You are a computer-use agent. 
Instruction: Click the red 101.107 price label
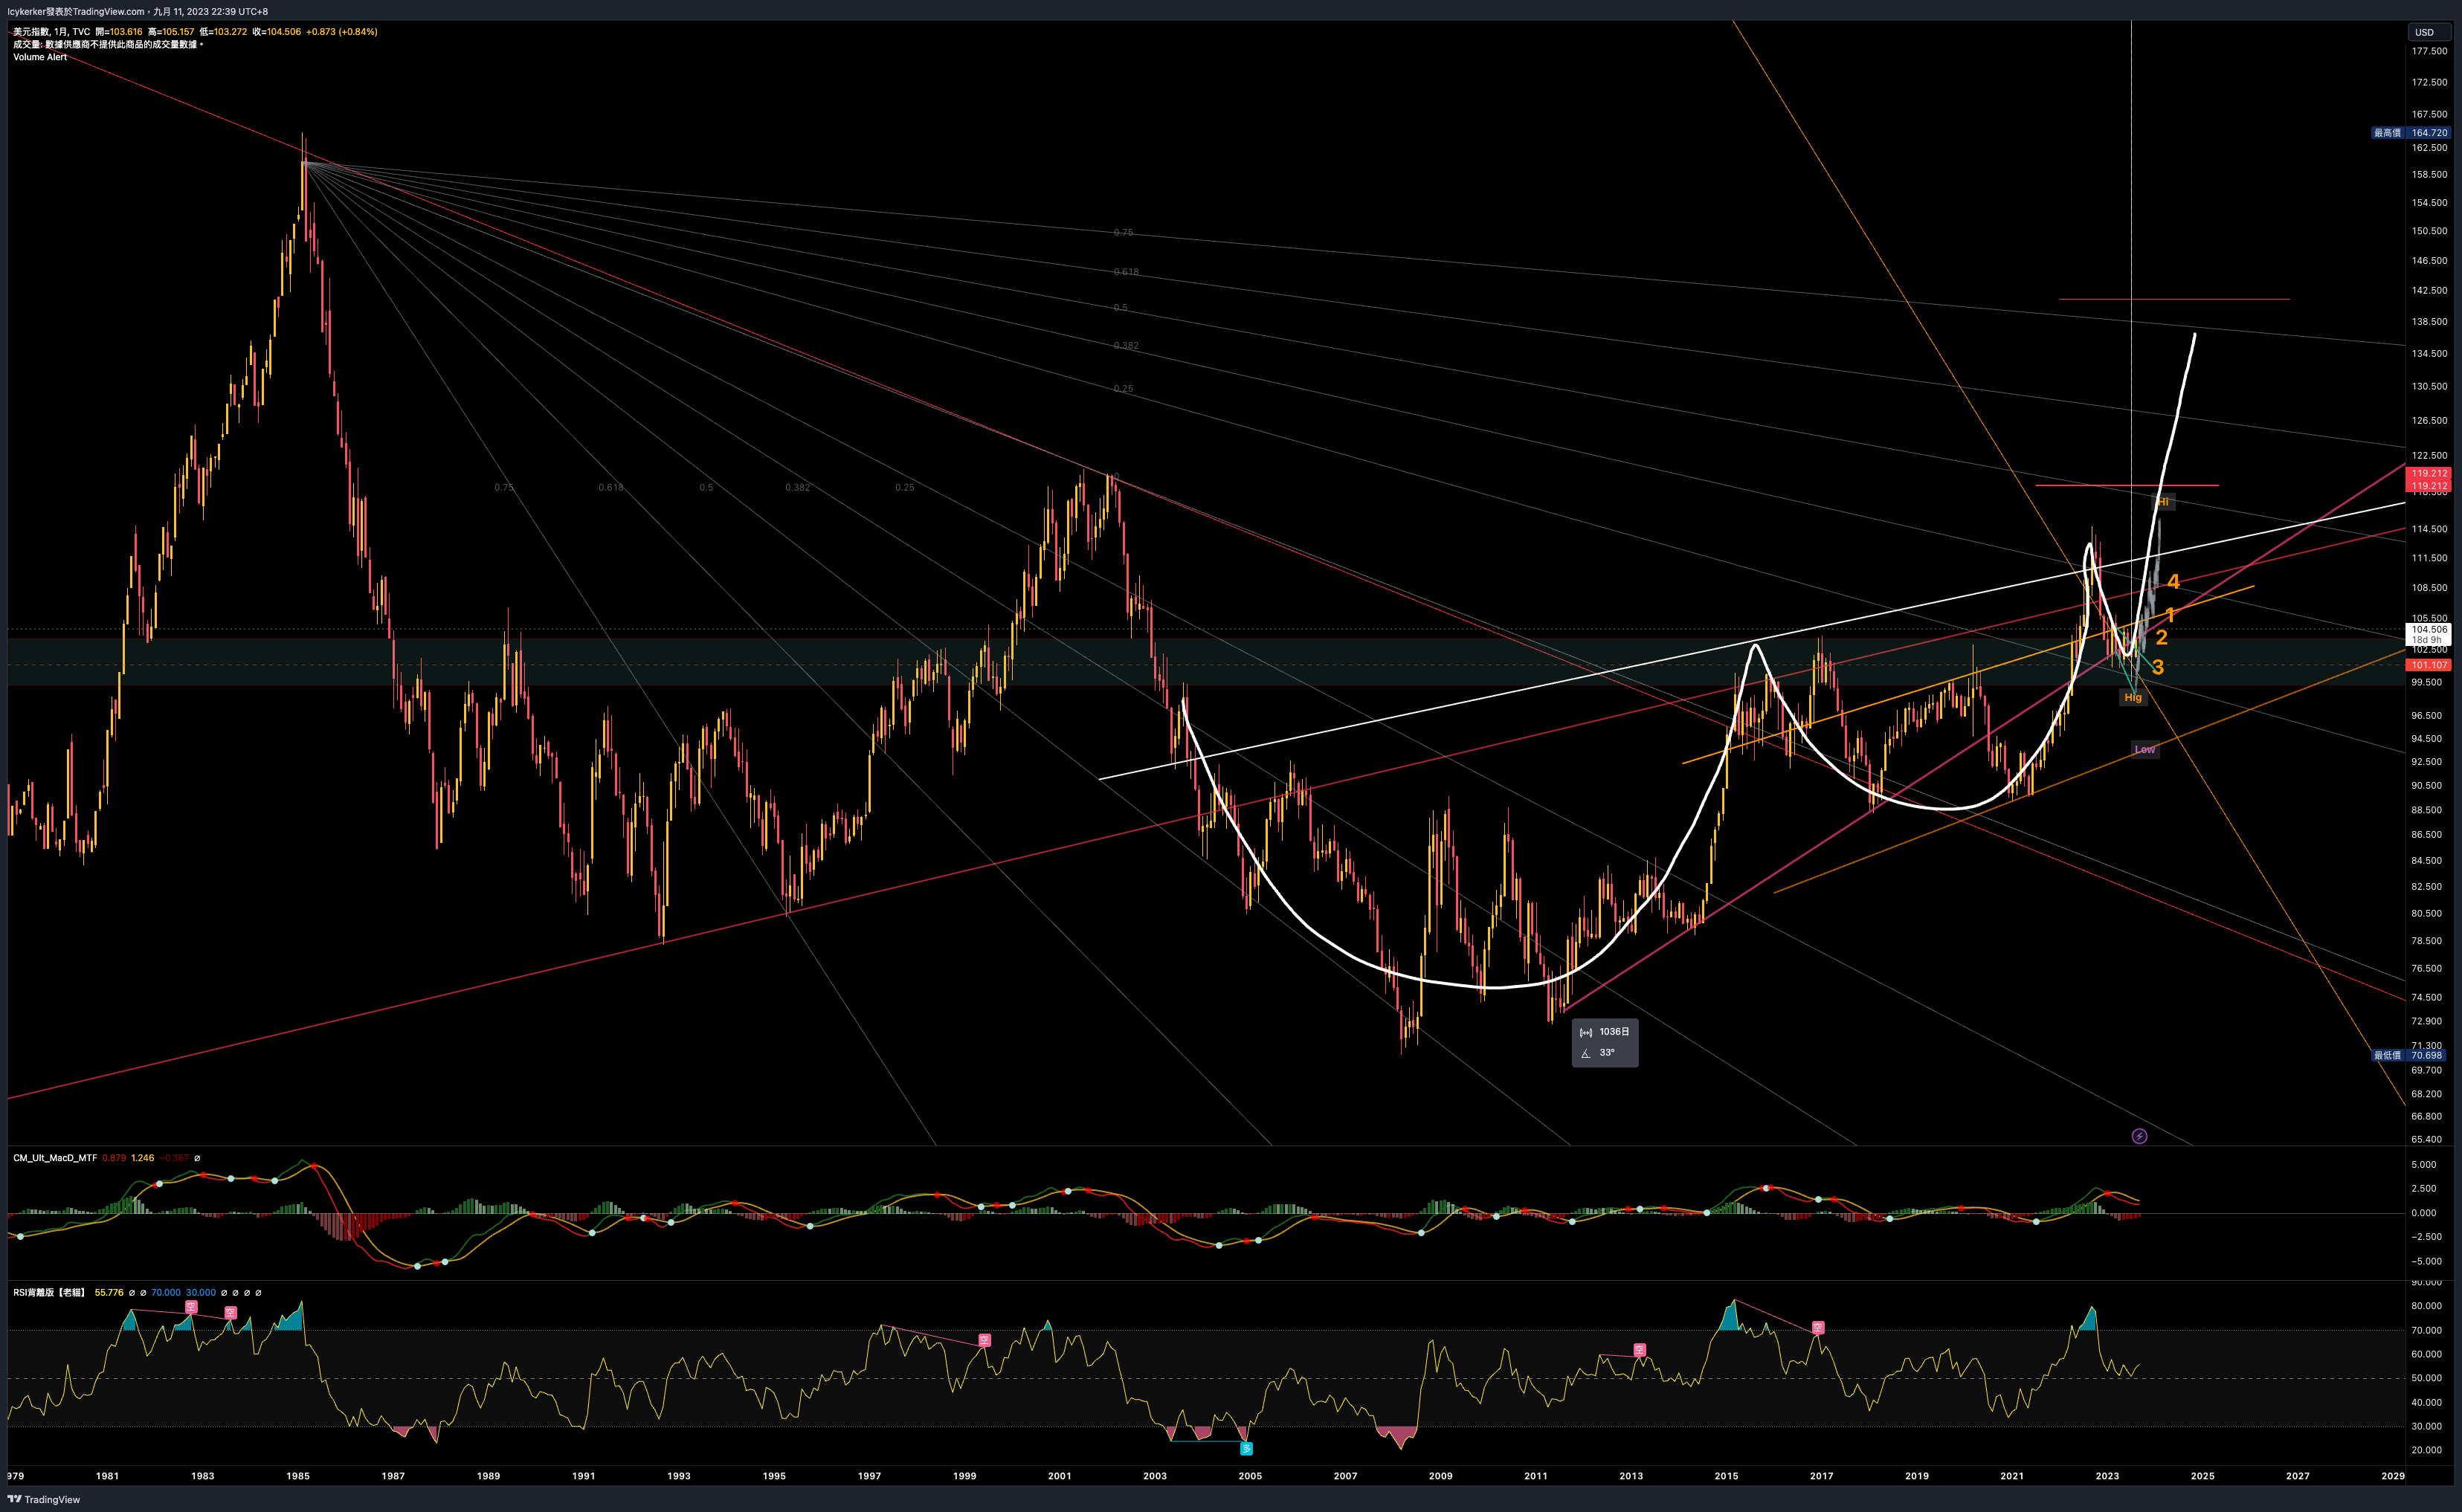pos(2428,665)
